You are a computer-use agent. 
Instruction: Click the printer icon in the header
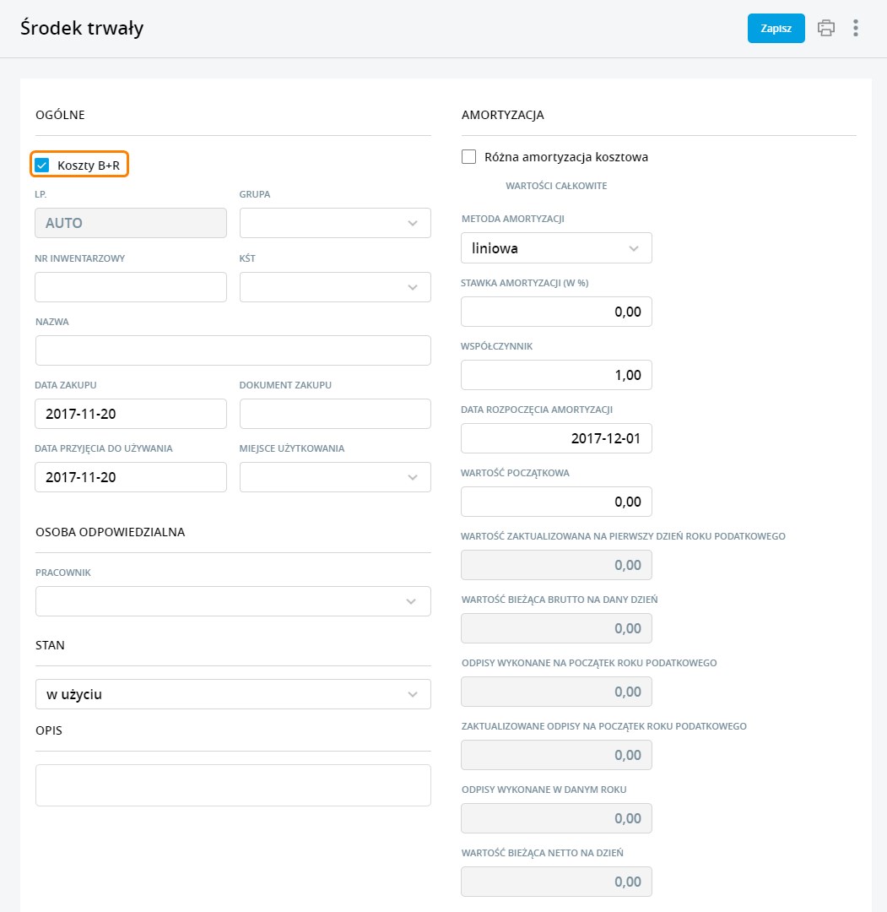(826, 28)
